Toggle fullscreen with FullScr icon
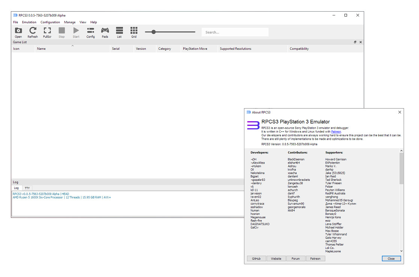This screenshot has height=277, width=419. point(47,32)
